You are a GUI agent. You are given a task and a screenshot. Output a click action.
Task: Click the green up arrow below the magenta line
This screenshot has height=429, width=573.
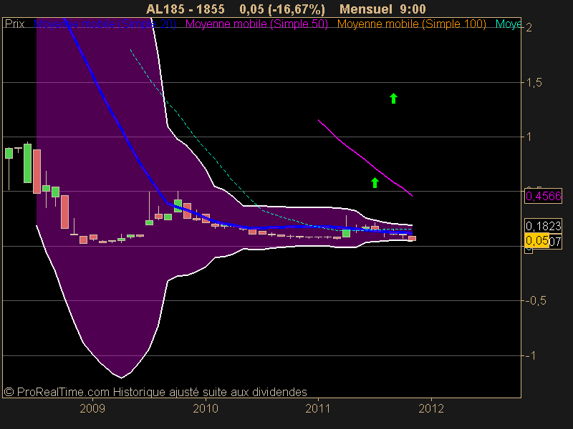coord(375,183)
